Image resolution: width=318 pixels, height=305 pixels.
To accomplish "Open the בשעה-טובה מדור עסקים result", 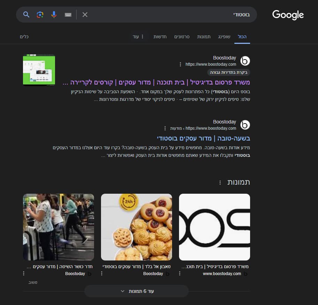I will coord(203,138).
